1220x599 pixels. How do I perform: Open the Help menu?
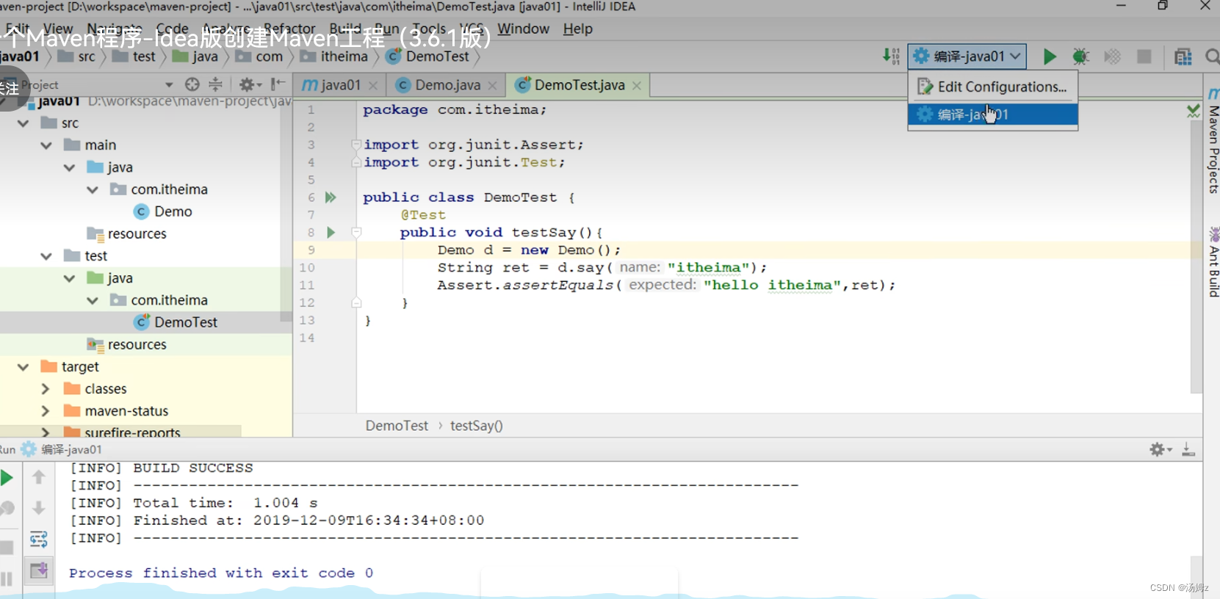pos(577,29)
